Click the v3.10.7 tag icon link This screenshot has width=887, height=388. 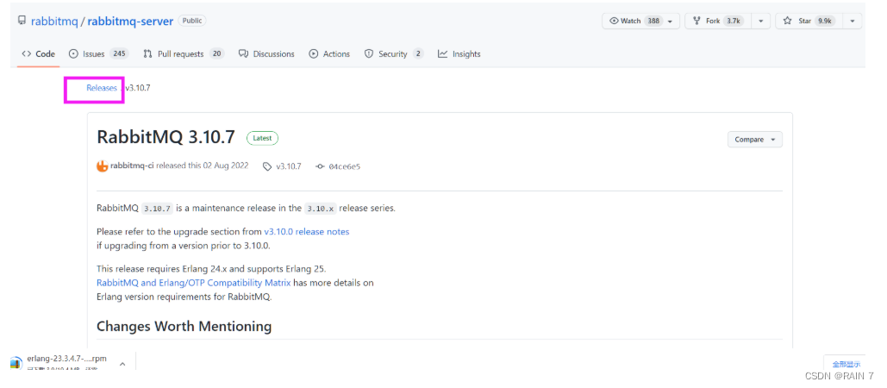pos(267,166)
